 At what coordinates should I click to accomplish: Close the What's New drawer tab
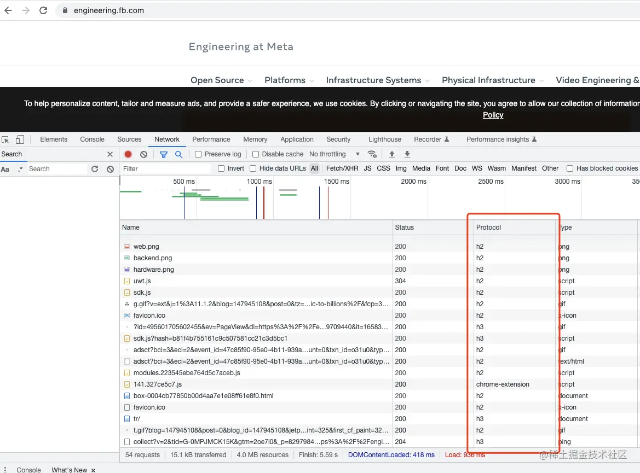[x=94, y=470]
